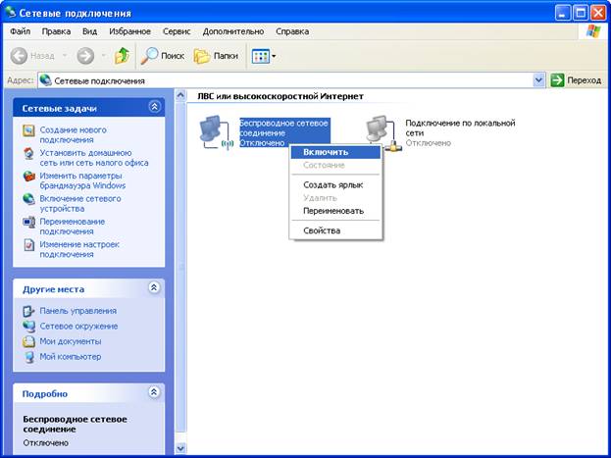611x458 pixels.
Task: Select the Подключение по локальной сети icon
Action: point(383,132)
